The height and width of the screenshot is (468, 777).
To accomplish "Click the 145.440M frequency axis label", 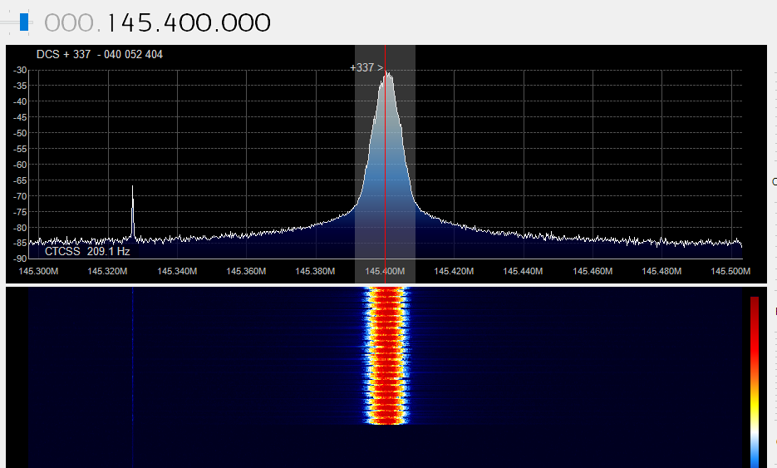I will tap(523, 271).
